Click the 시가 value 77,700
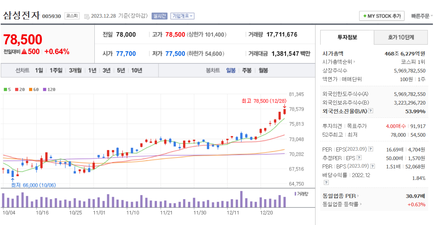The width and height of the screenshot is (434, 225). tap(126, 53)
